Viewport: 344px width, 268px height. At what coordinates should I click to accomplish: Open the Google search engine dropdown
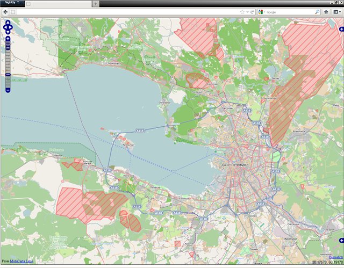[x=262, y=12]
